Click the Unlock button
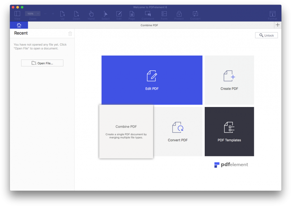 (x=266, y=35)
